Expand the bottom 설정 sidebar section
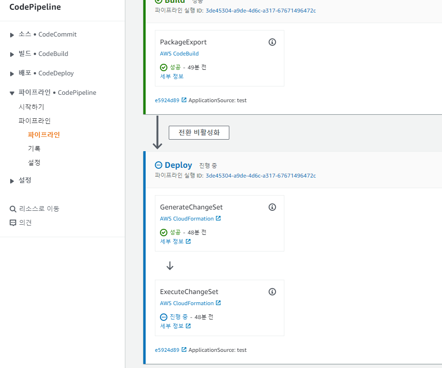The height and width of the screenshot is (368, 442). tap(12, 181)
